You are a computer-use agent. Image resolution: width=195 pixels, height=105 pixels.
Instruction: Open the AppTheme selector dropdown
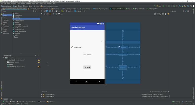pos(70,11)
